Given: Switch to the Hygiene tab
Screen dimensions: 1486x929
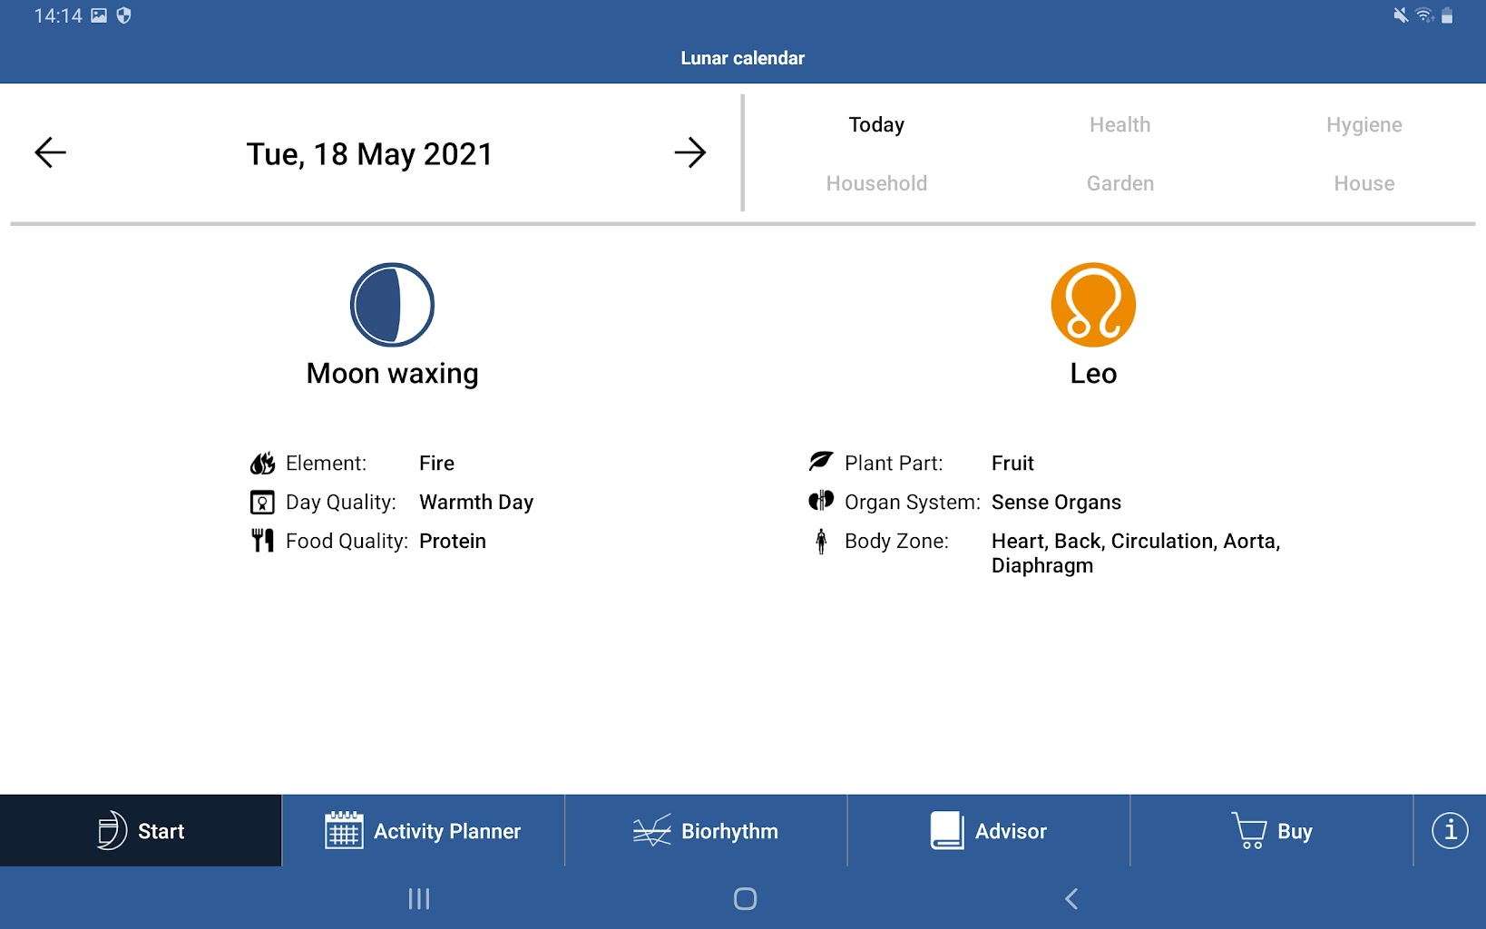Looking at the screenshot, I should (x=1363, y=125).
